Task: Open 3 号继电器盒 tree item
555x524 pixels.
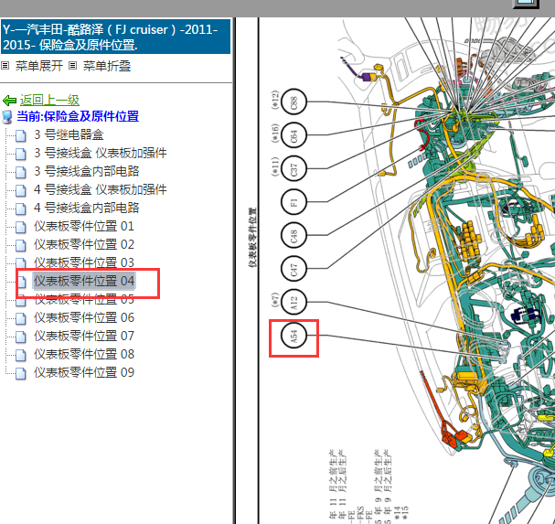Action: pos(69,135)
